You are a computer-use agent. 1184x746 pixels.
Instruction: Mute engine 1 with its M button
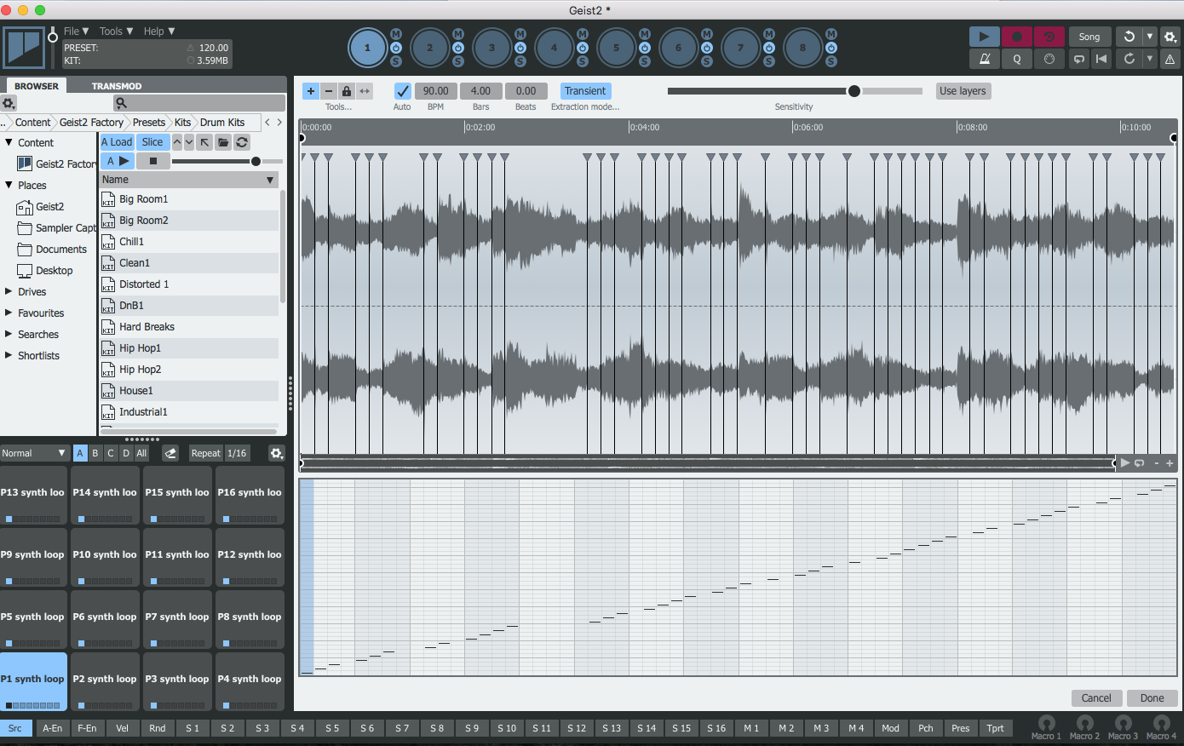(x=396, y=34)
